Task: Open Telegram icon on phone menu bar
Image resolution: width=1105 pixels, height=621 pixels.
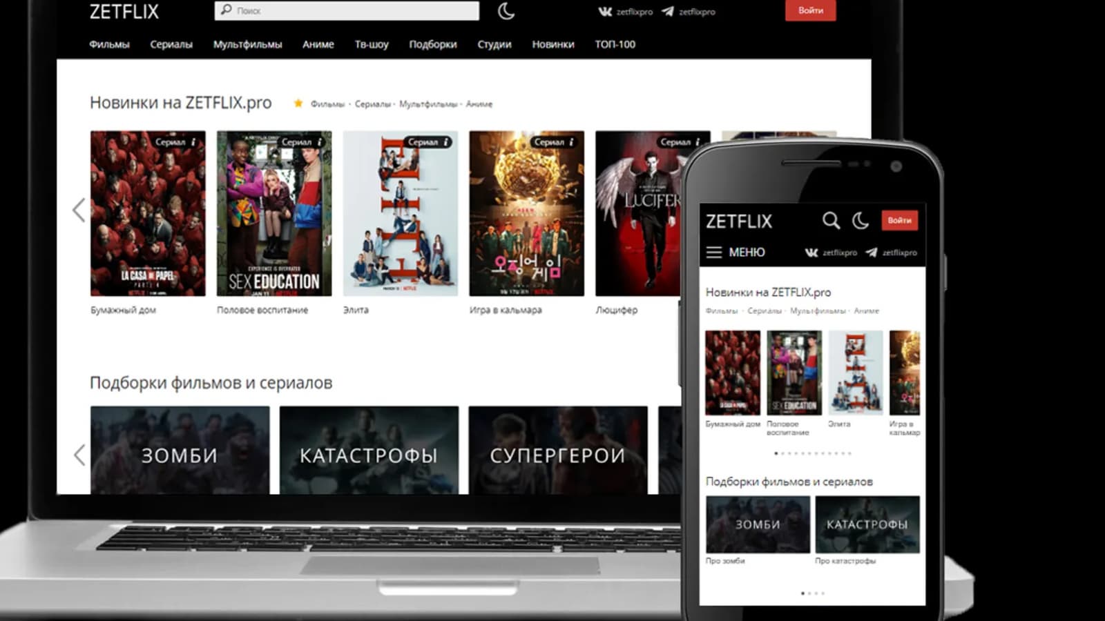Action: (872, 253)
